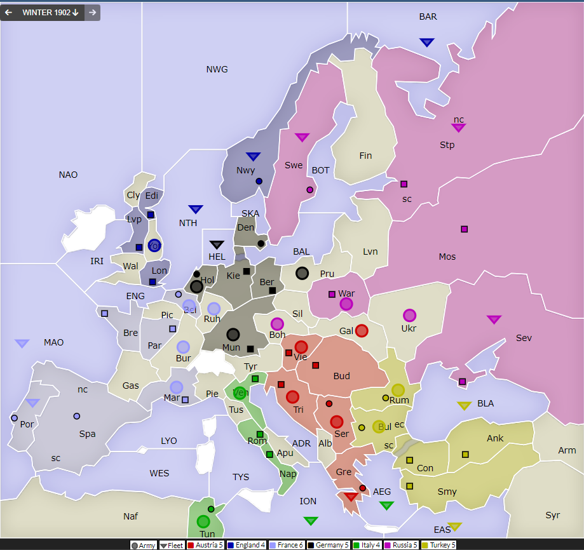
Task: Select the German army in Munich
Action: pyautogui.click(x=233, y=335)
